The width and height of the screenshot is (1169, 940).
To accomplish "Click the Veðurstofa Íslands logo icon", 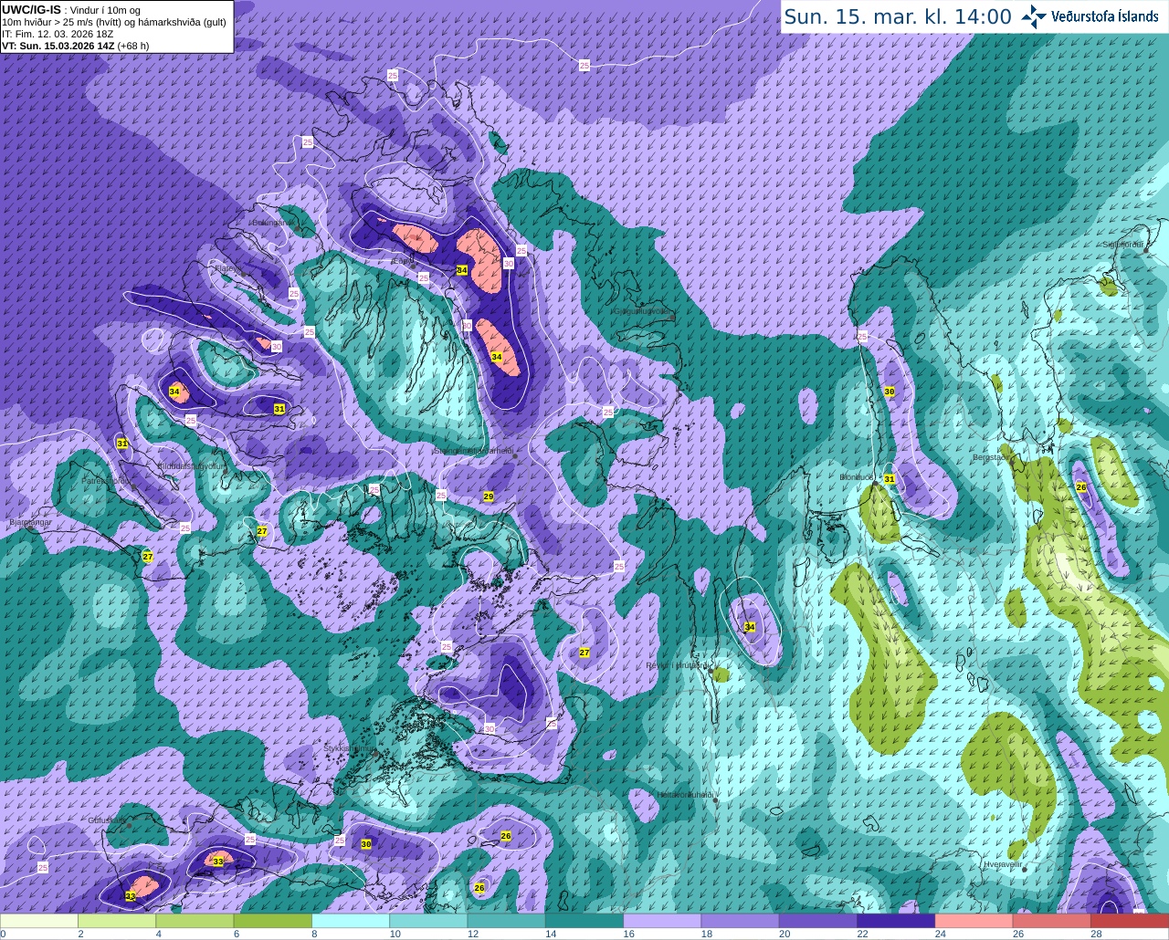I will pos(1034,16).
